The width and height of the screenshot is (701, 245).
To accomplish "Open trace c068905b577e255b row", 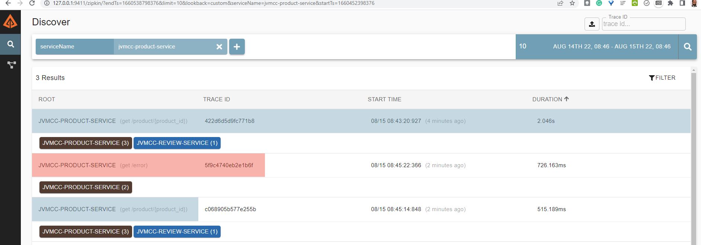I will pos(230,209).
